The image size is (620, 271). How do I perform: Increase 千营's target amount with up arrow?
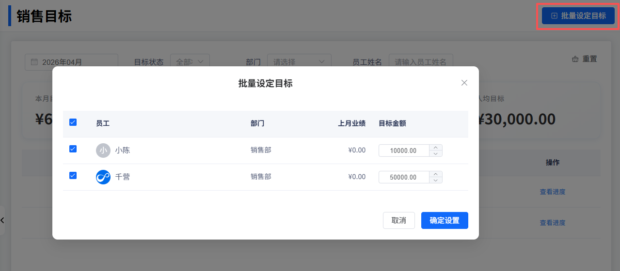click(x=436, y=174)
